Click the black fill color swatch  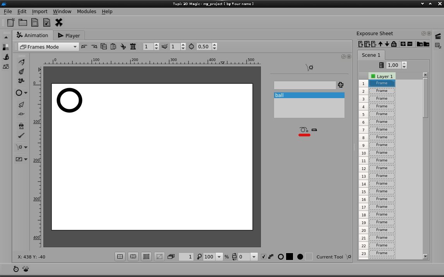click(290, 257)
